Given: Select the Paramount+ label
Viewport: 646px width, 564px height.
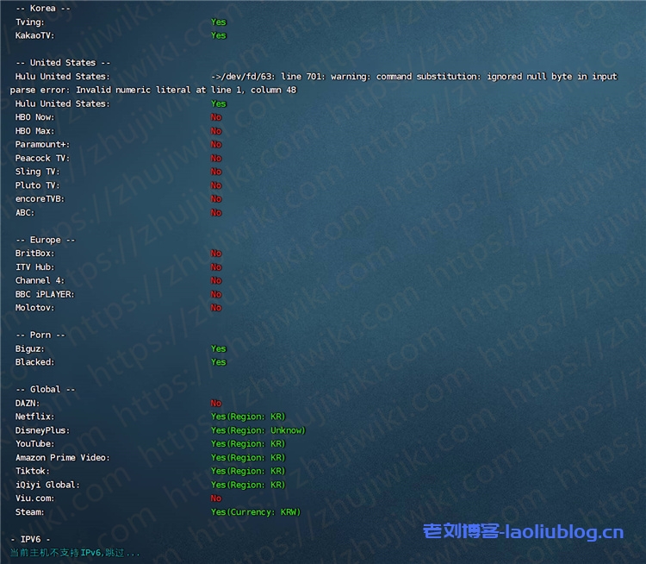Looking at the screenshot, I should click(42, 145).
